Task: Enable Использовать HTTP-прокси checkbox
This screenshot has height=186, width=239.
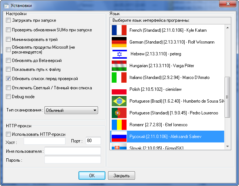Action: click(x=8, y=134)
